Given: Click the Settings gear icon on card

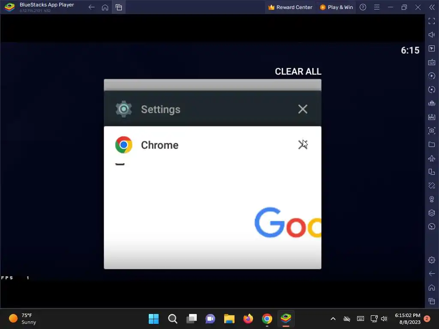Looking at the screenshot, I should [x=123, y=109].
